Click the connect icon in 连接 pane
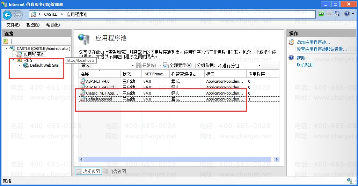358x186 pixels. 6,41
